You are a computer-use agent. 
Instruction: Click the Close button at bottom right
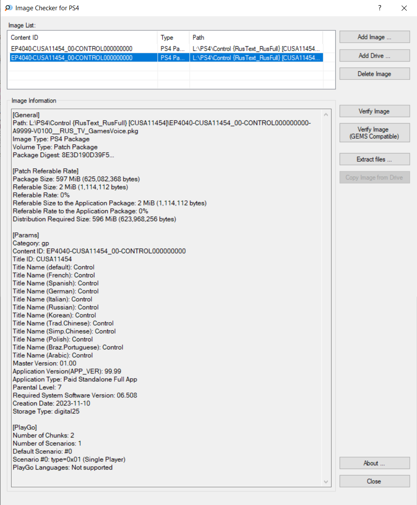[x=375, y=481]
